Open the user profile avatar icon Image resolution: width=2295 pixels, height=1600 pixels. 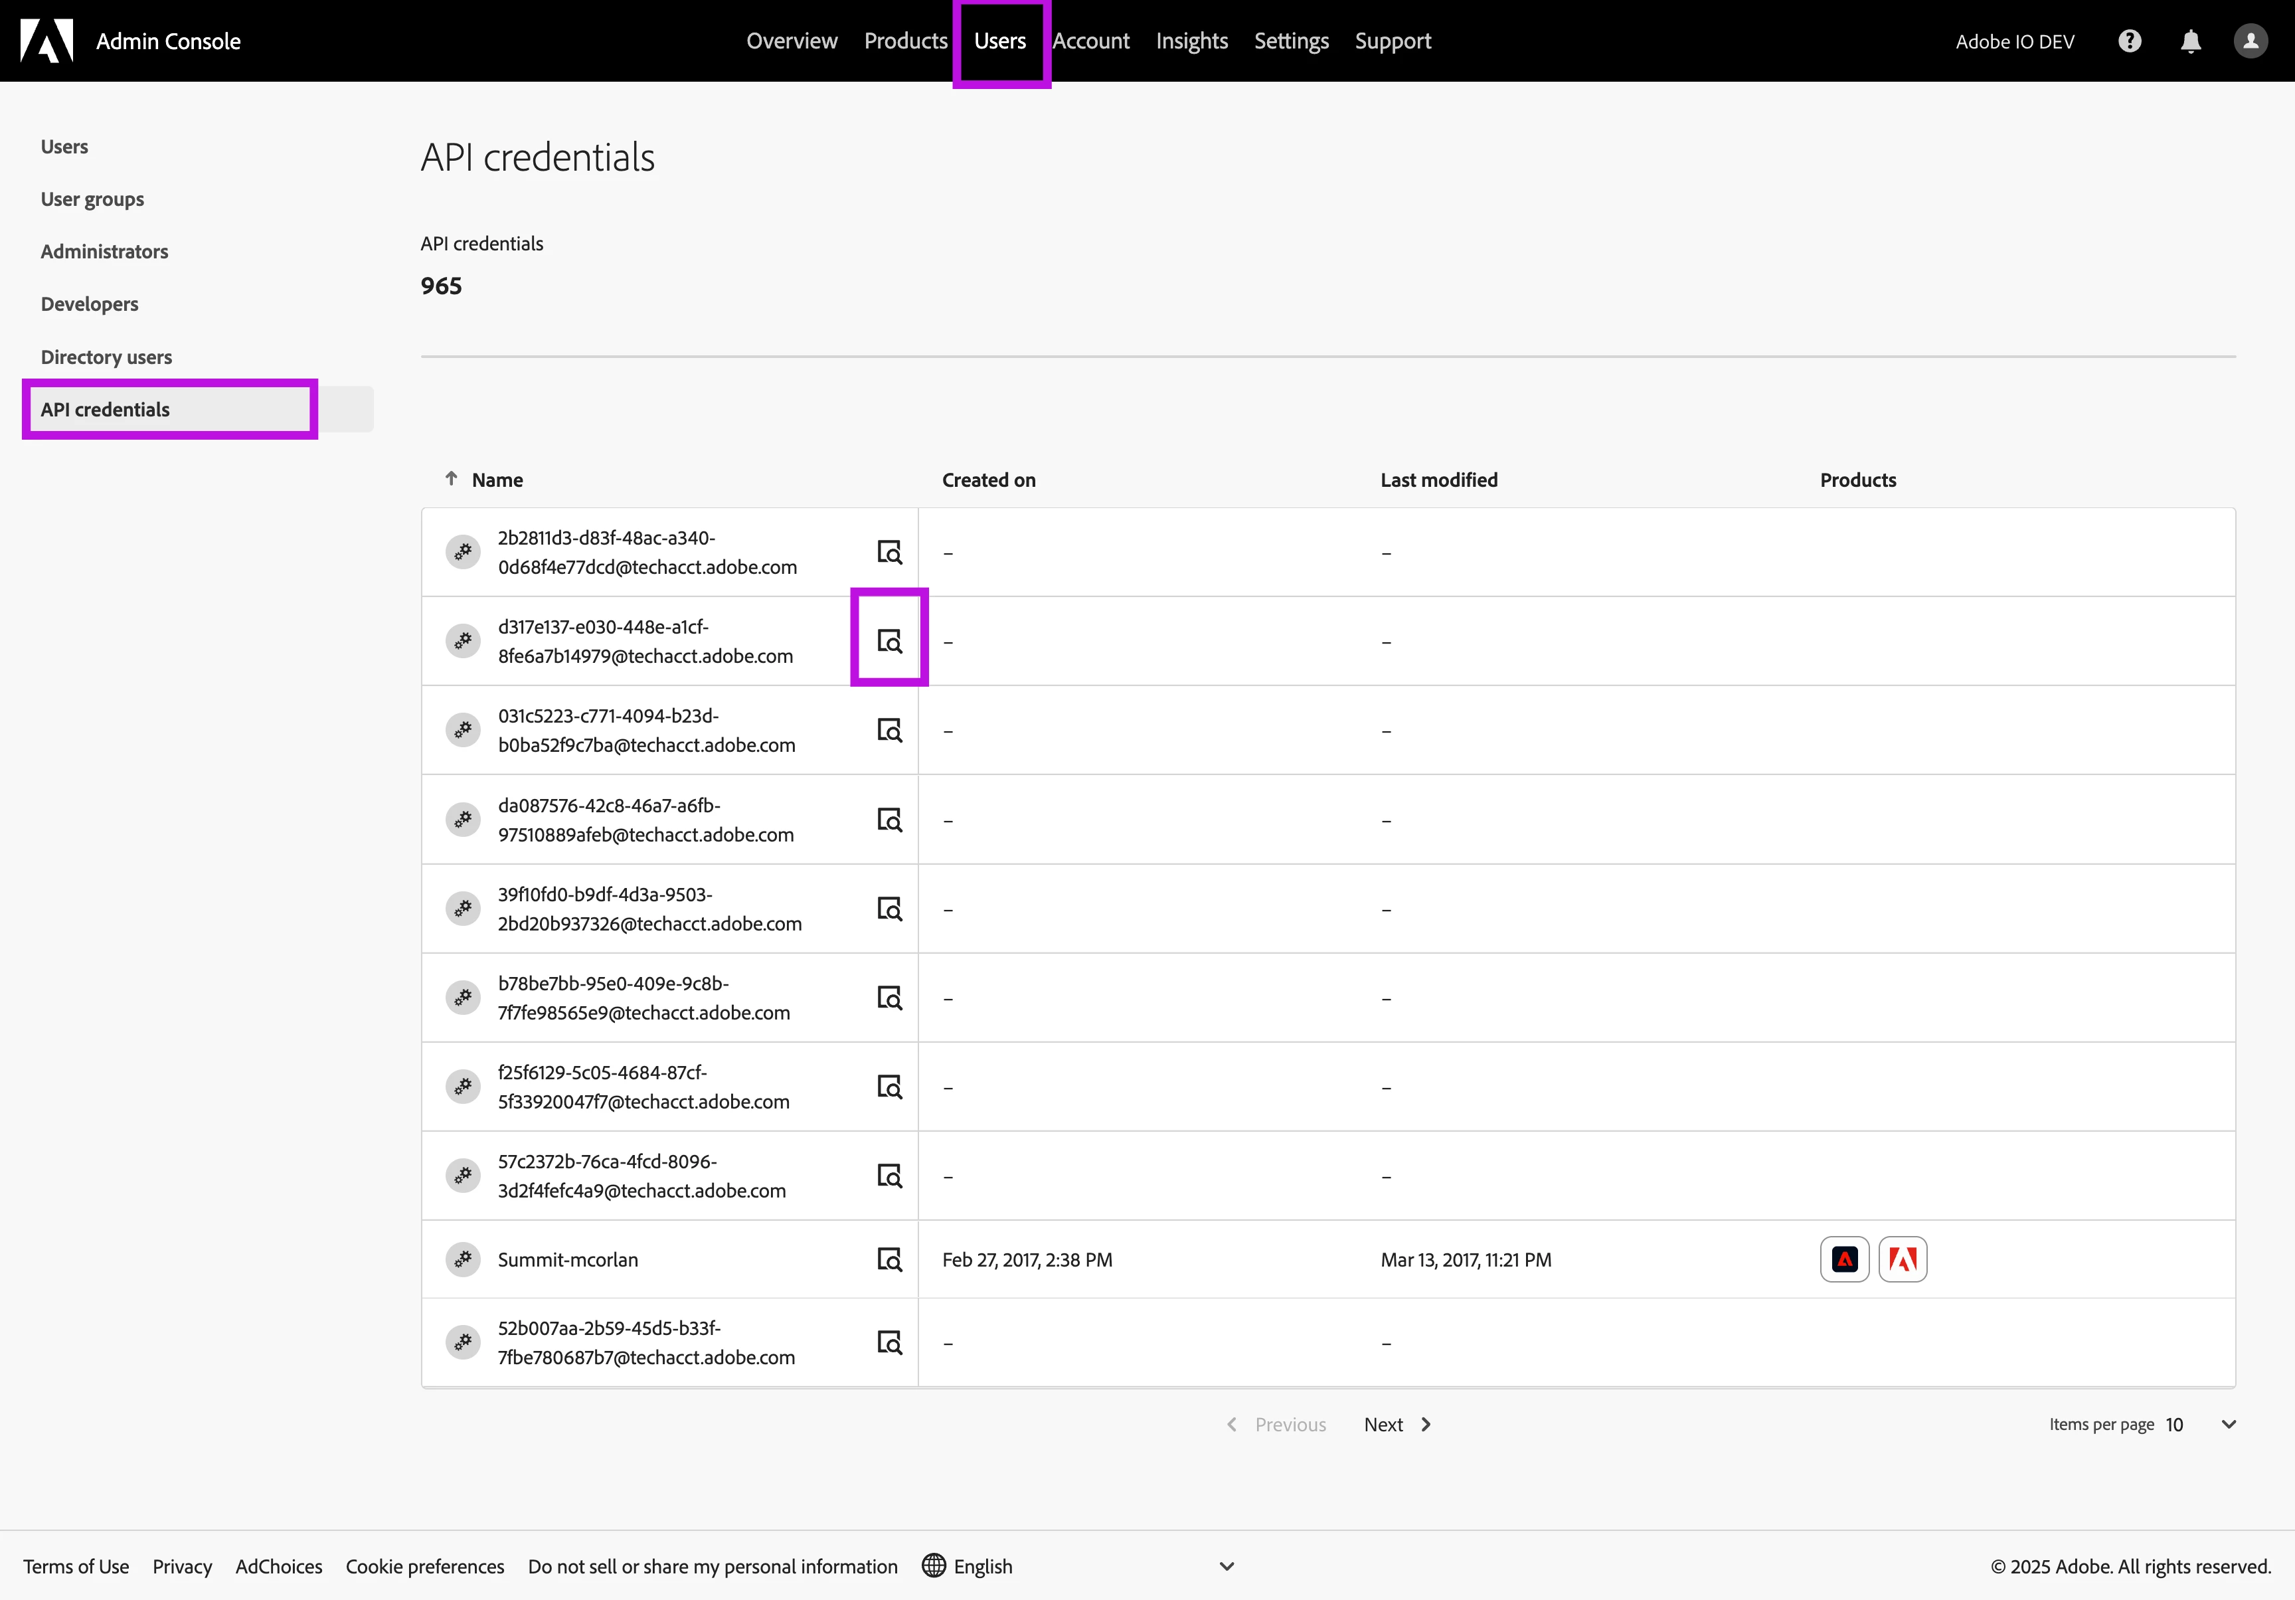coord(2250,41)
